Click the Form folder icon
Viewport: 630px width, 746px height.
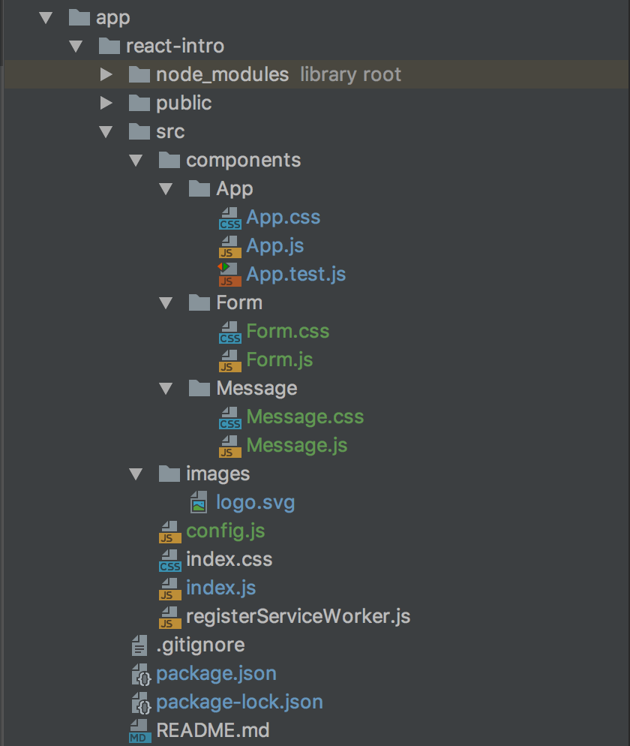click(199, 303)
